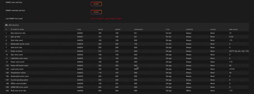Select the TYPE column header

click(167, 30)
